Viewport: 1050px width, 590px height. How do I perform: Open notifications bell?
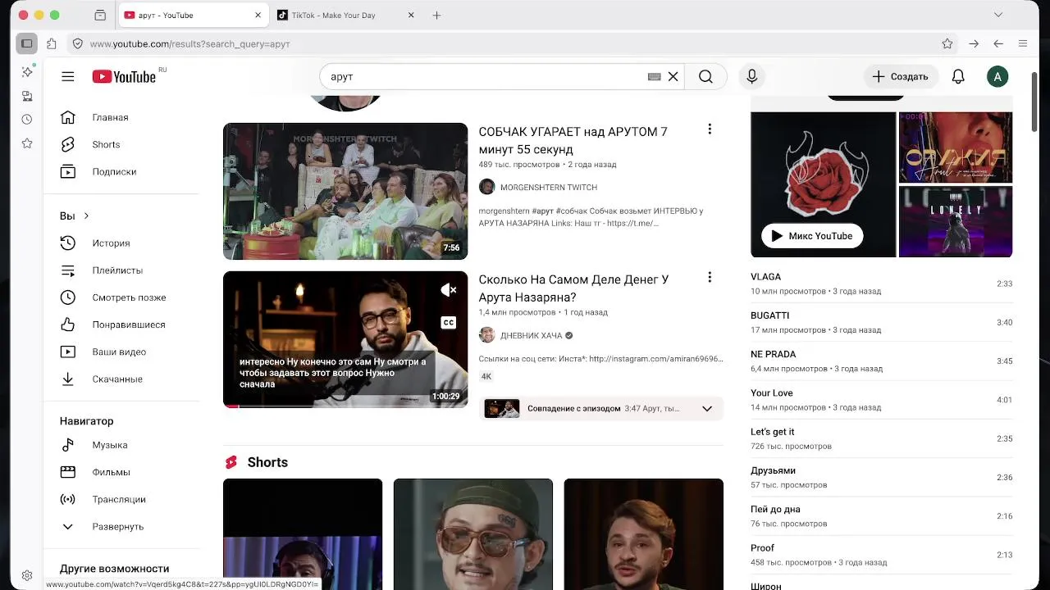(x=958, y=76)
